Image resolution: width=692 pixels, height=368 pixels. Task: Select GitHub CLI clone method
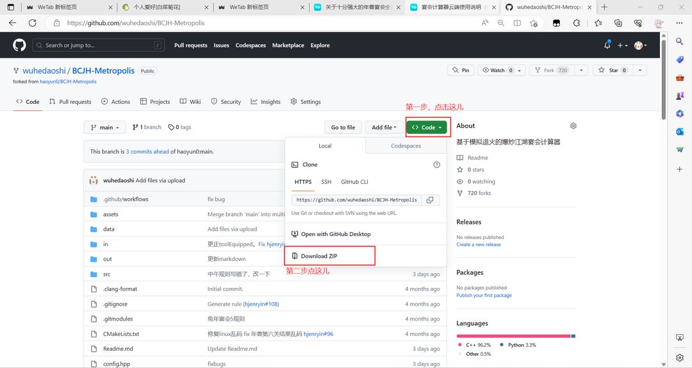pos(354,182)
